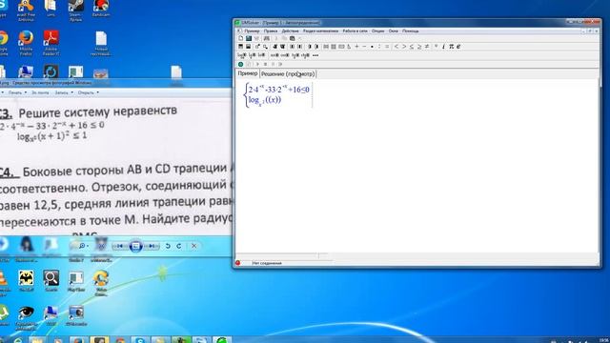Click the log expression in the editor
Screen dimensions: 610x343
coord(265,100)
